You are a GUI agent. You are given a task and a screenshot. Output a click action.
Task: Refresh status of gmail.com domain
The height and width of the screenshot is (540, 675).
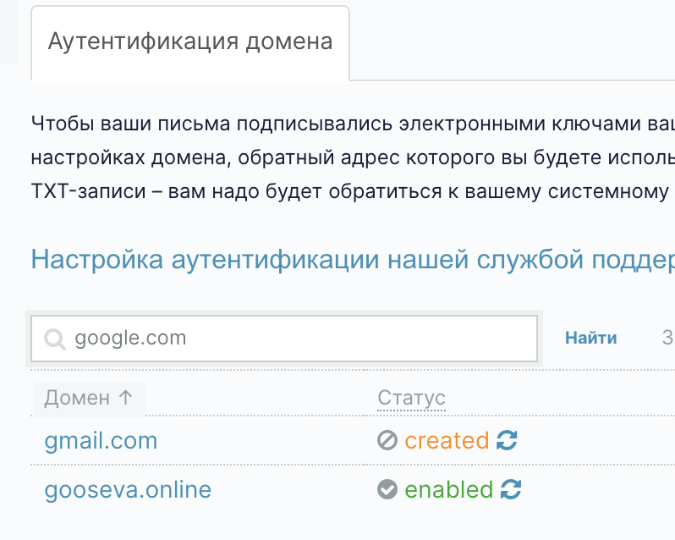507,440
